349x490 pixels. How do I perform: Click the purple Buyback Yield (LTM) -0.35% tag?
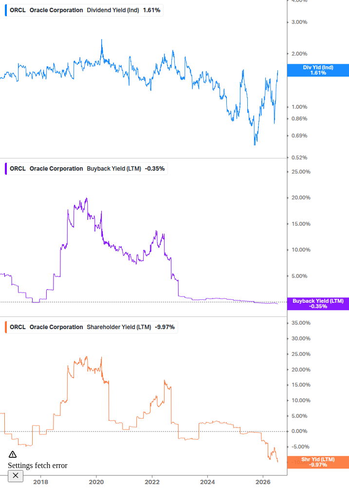tap(318, 304)
